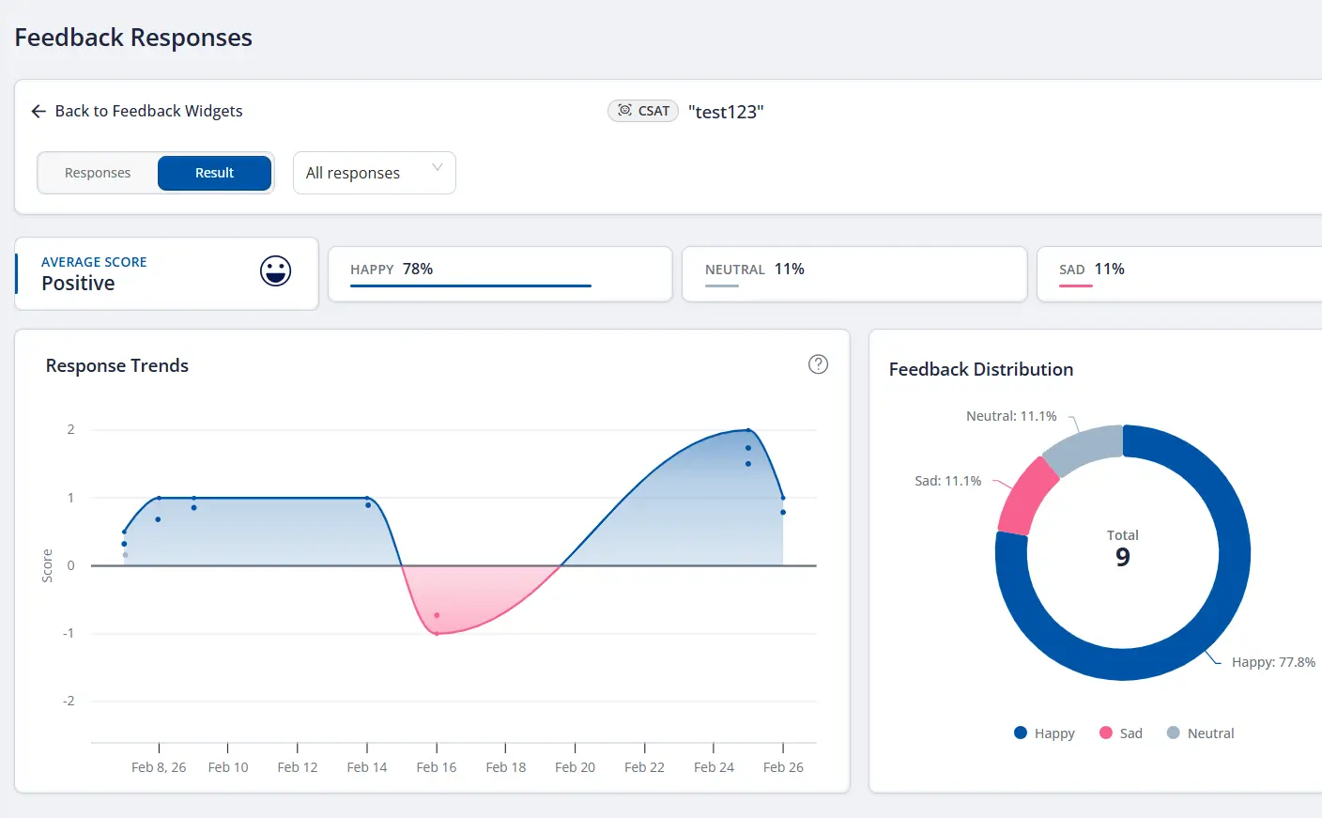Image resolution: width=1322 pixels, height=818 pixels.
Task: Go back to Feedback Widgets
Action: [148, 112]
